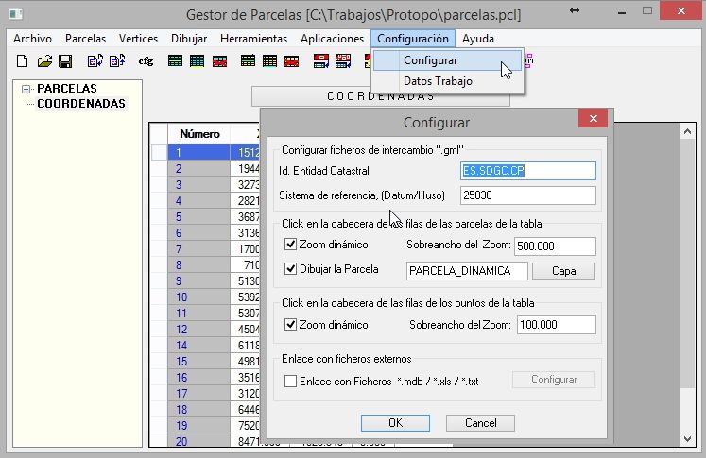Click the Sobreancho del Zoom field 500.000
The image size is (706, 458).
click(555, 246)
